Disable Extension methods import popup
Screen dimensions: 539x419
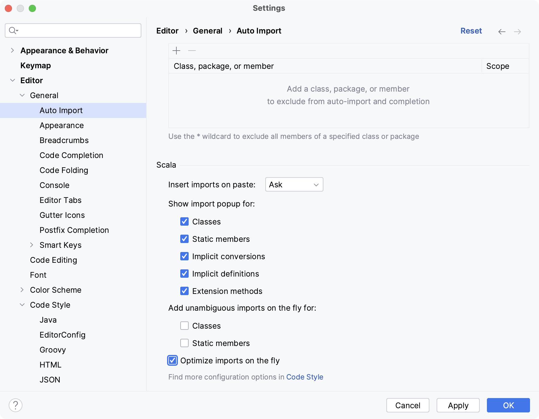click(184, 291)
